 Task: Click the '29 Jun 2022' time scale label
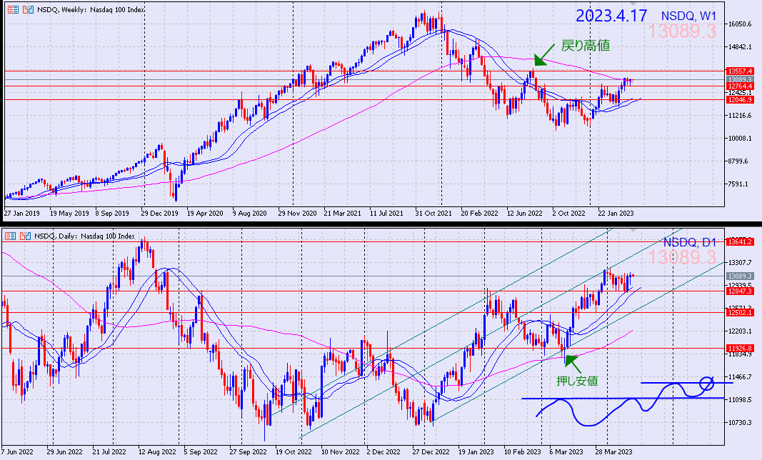65,451
